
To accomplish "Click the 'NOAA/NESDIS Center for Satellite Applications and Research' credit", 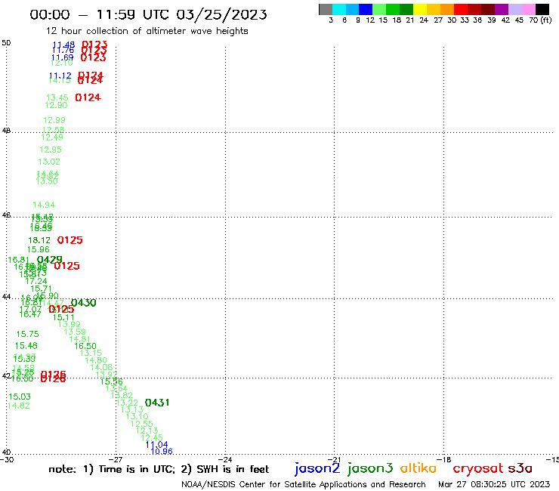I will 304,484.
